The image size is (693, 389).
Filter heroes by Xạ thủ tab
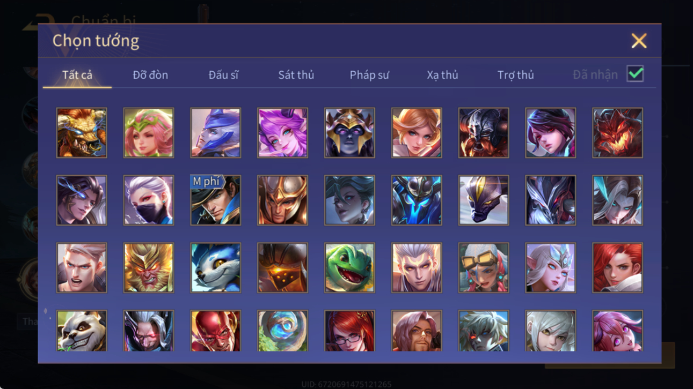point(442,75)
